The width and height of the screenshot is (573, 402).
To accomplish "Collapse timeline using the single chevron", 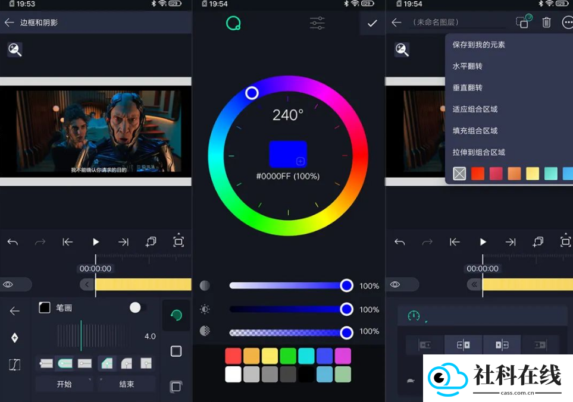I will click(x=87, y=284).
